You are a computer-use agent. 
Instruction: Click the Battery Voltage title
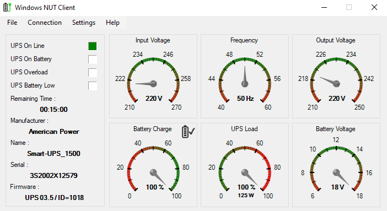(x=336, y=129)
